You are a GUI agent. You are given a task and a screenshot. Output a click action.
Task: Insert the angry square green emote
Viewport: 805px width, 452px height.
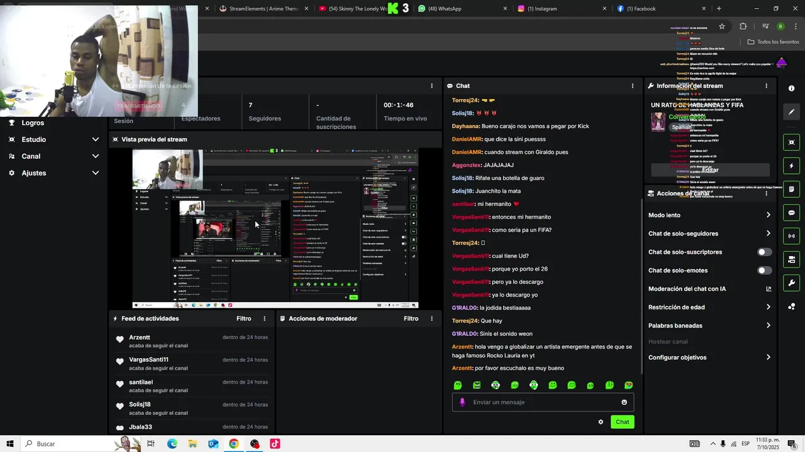tap(477, 385)
